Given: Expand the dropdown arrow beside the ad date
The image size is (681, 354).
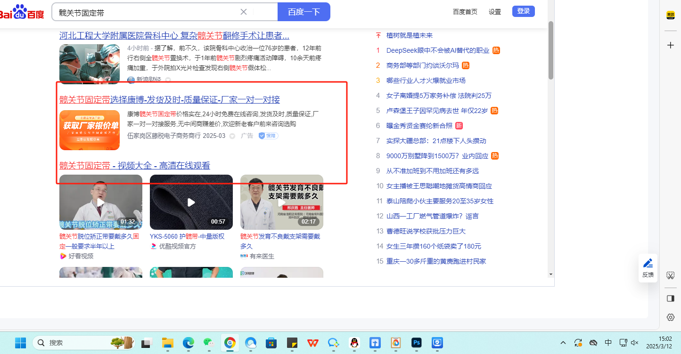Looking at the screenshot, I should [x=232, y=136].
